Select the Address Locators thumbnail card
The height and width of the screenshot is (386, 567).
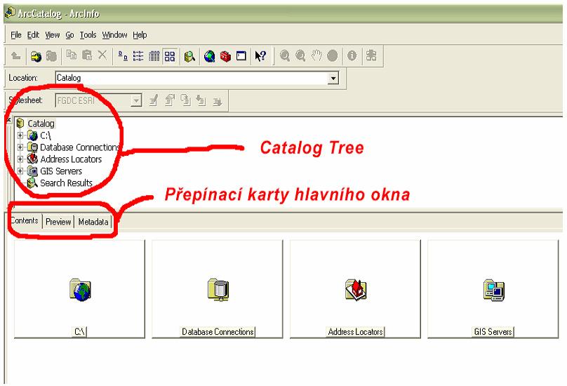[356, 289]
